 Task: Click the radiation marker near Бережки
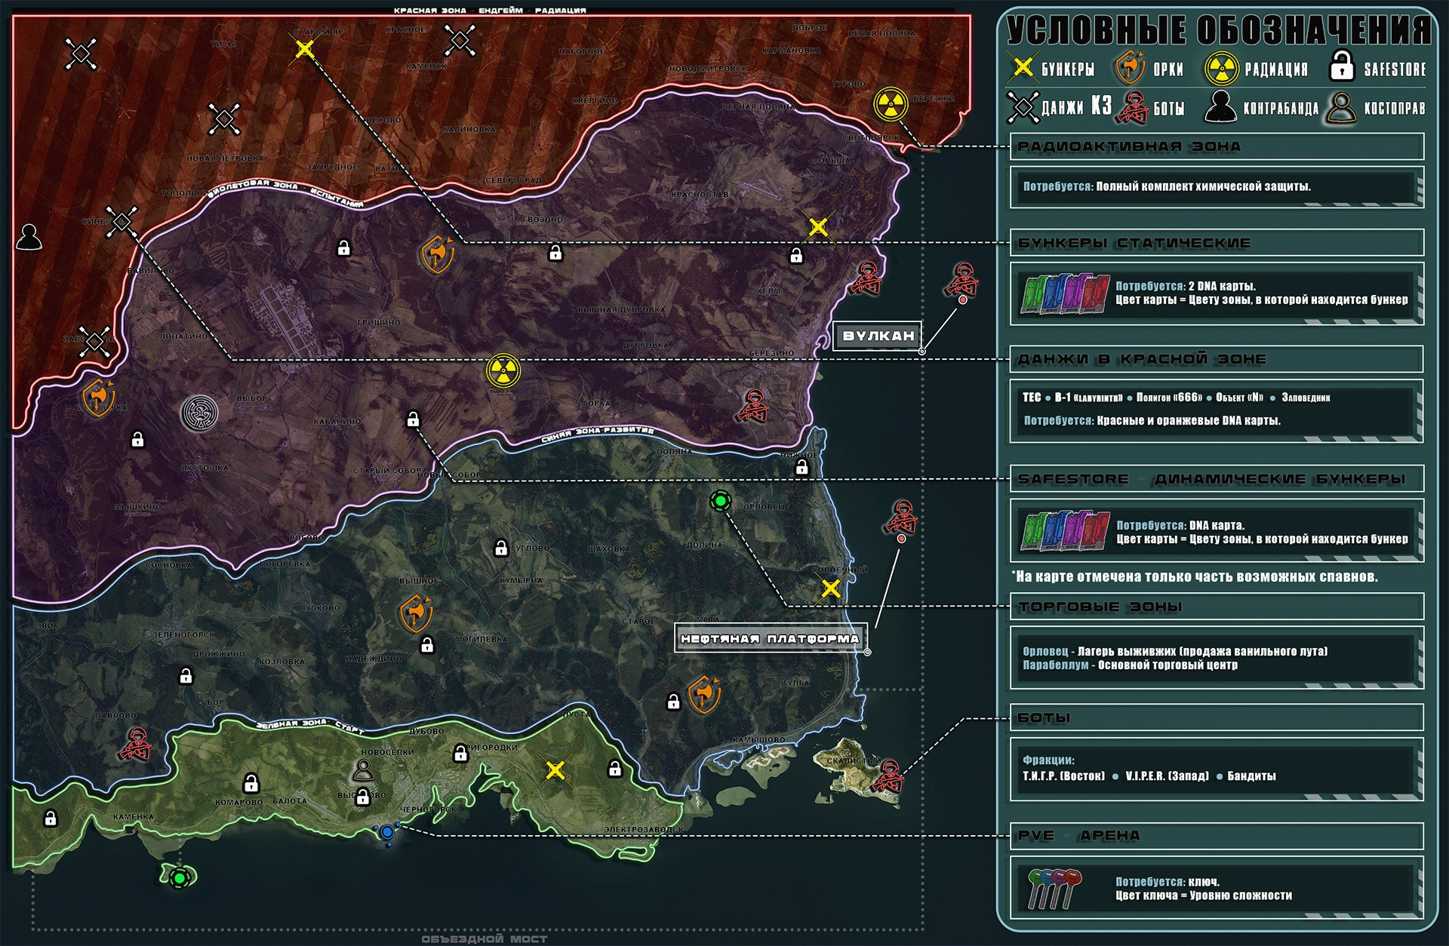[891, 104]
